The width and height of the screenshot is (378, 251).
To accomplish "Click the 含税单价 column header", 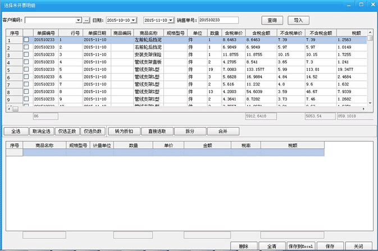I will 233,33.
